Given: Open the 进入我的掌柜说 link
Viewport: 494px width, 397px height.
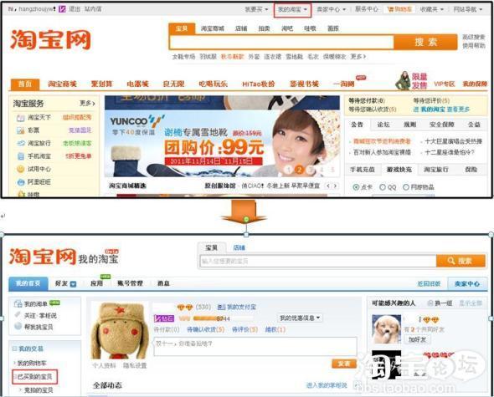Looking at the screenshot, I should point(327,385).
